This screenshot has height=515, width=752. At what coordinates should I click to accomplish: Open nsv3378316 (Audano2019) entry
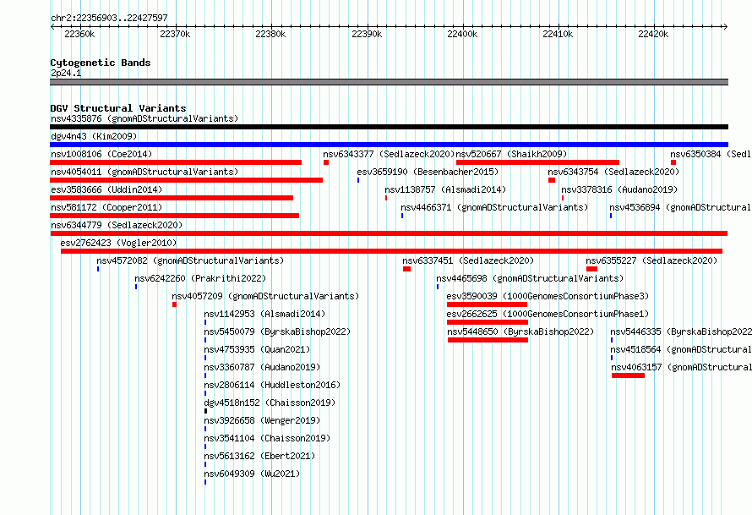[619, 189]
